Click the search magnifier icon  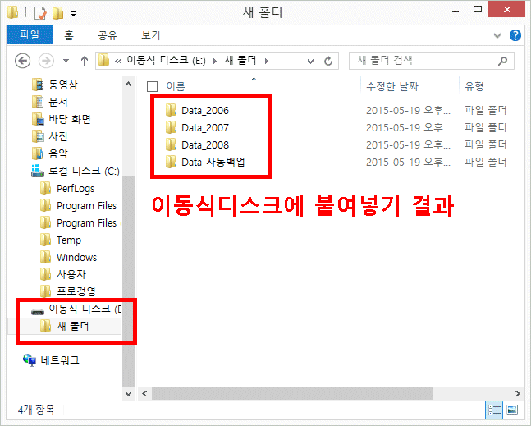click(x=503, y=61)
